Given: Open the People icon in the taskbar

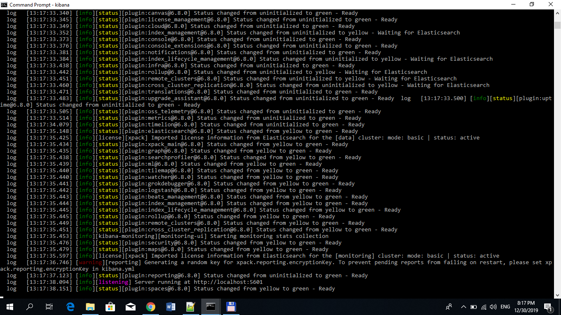Looking at the screenshot, I should tap(449, 306).
